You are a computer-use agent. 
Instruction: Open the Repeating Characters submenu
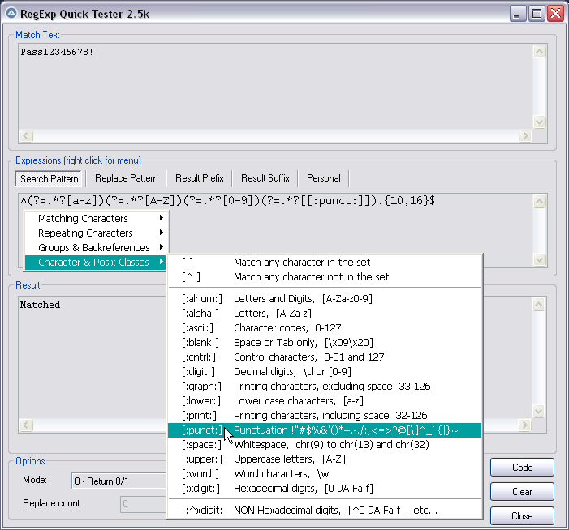[x=96, y=233]
